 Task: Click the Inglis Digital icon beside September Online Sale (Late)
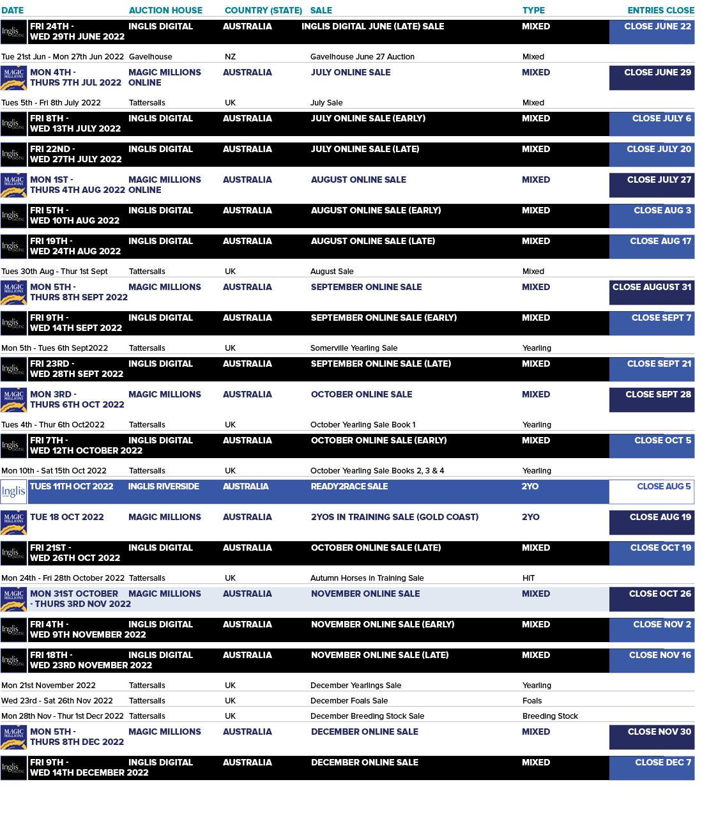click(x=14, y=369)
